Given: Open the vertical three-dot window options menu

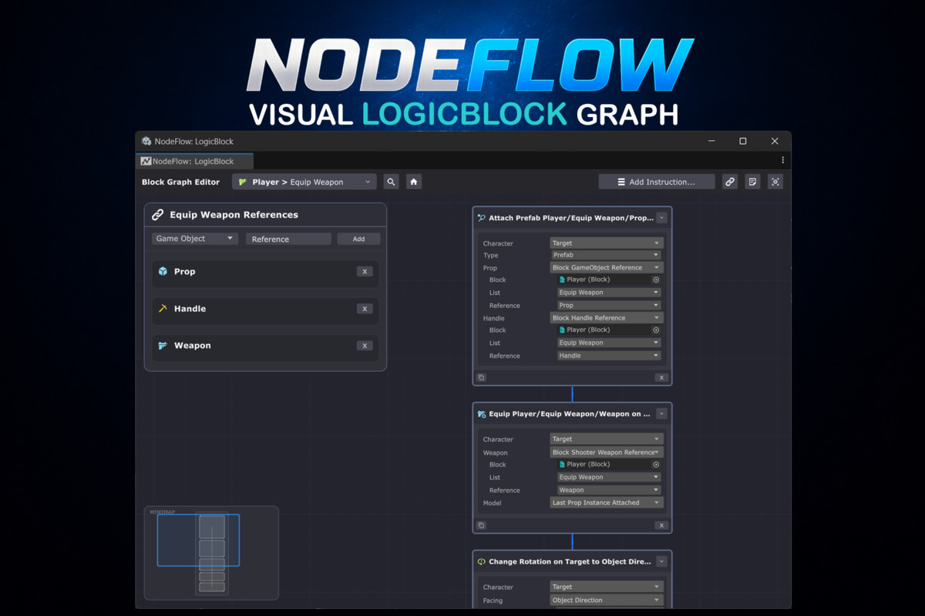Looking at the screenshot, I should click(x=782, y=161).
